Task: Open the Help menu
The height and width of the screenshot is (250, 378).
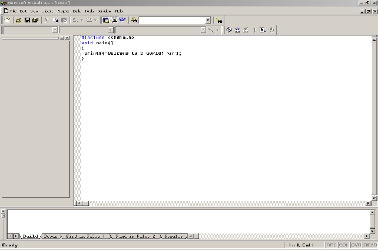Action: 119,11
